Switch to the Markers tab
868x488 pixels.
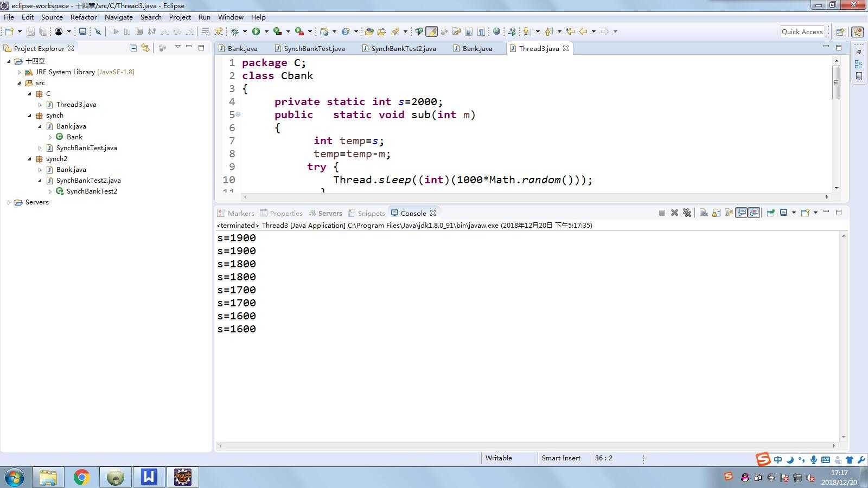pos(235,213)
